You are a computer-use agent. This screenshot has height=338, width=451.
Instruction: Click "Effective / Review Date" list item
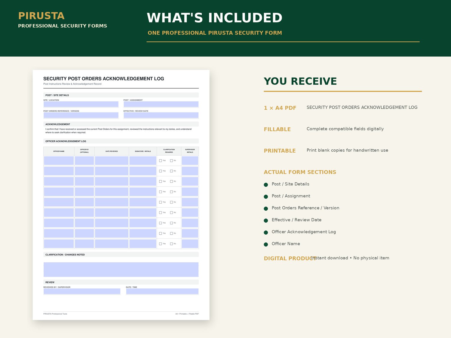click(296, 220)
